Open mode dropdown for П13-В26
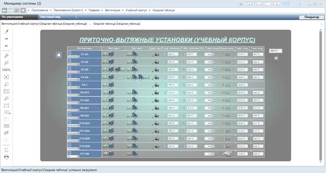Screen dimensions: 326x173 point(73,149)
